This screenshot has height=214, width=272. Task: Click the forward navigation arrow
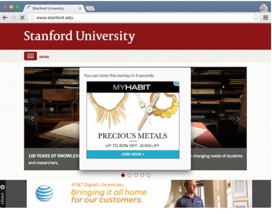coord(14,17)
